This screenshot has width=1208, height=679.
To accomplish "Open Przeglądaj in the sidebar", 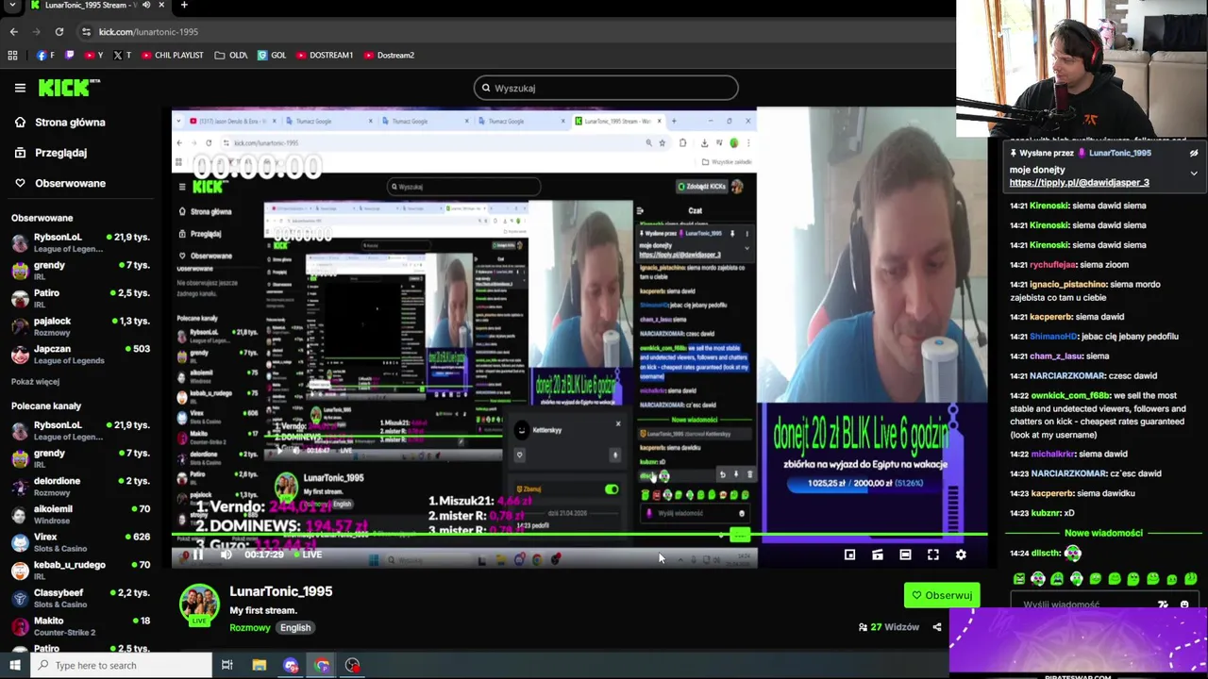I will pos(50,152).
